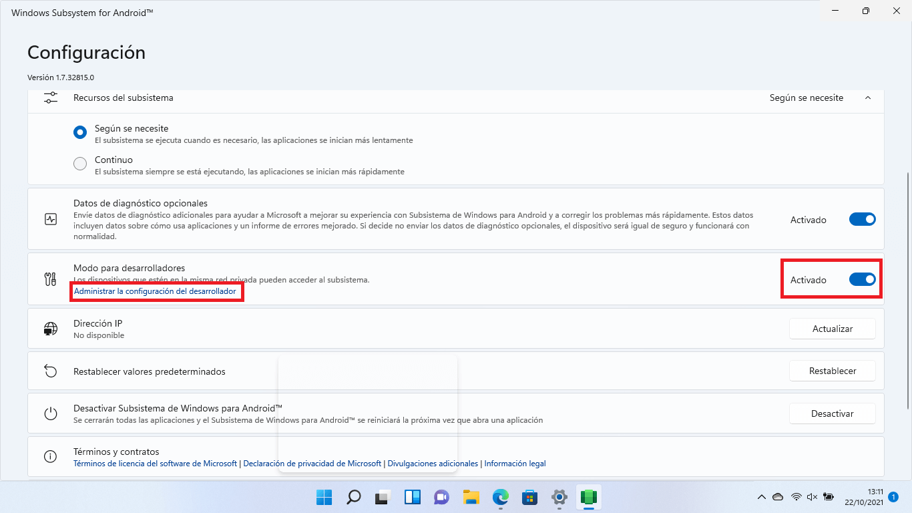This screenshot has width=912, height=513.
Task: Collapse Recursos del subsistema section chevron
Action: (x=868, y=98)
